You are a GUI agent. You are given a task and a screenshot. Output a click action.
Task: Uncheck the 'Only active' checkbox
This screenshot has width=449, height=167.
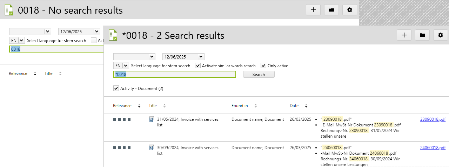263,65
